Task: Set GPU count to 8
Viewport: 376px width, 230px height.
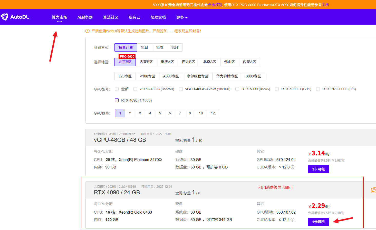Action: pos(190,113)
